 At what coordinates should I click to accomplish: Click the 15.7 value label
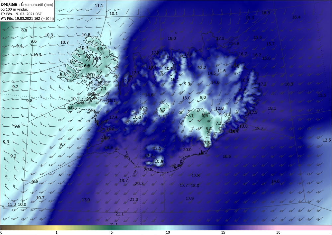270,44
